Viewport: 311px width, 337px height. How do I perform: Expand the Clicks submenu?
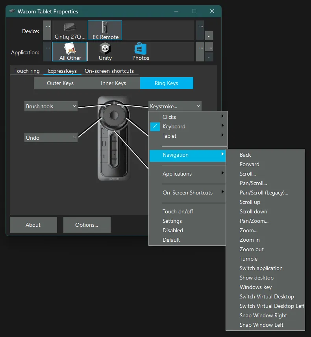coord(188,117)
